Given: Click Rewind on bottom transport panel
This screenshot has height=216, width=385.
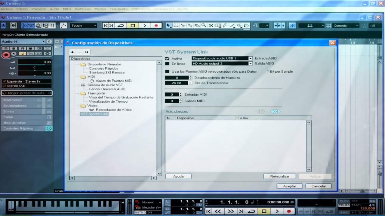Looking at the screenshot, I should pyautogui.click(x=218, y=211).
